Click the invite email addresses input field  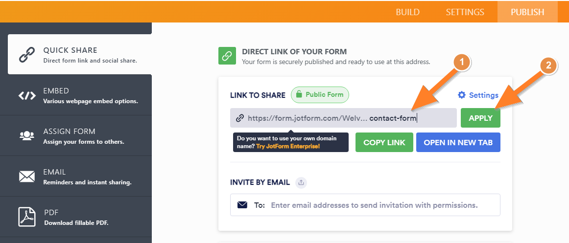click(374, 205)
